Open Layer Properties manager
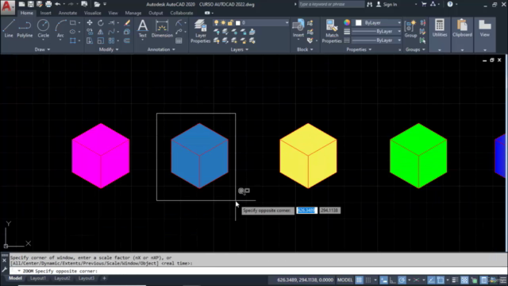Image resolution: width=508 pixels, height=286 pixels. (200, 31)
